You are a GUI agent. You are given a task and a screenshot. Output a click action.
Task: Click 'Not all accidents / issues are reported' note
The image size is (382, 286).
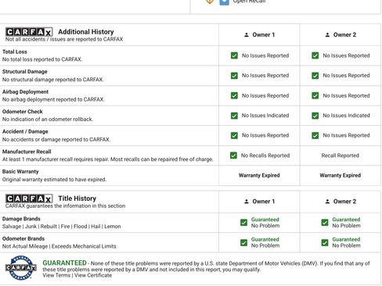[x=64, y=39]
